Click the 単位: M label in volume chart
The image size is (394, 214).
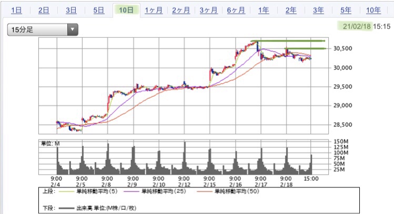coord(50,144)
